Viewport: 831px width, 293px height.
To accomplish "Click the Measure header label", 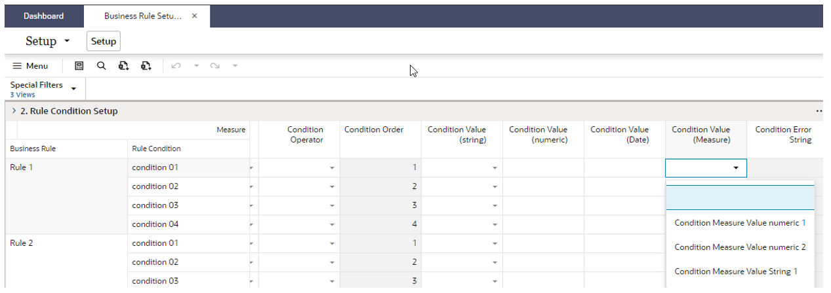I will [x=231, y=129].
